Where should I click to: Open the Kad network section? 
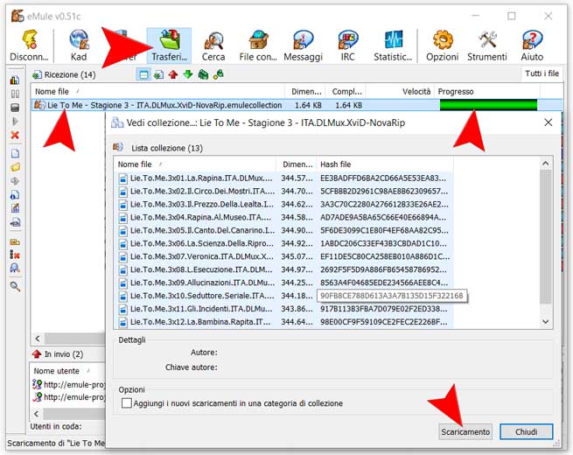(79, 45)
